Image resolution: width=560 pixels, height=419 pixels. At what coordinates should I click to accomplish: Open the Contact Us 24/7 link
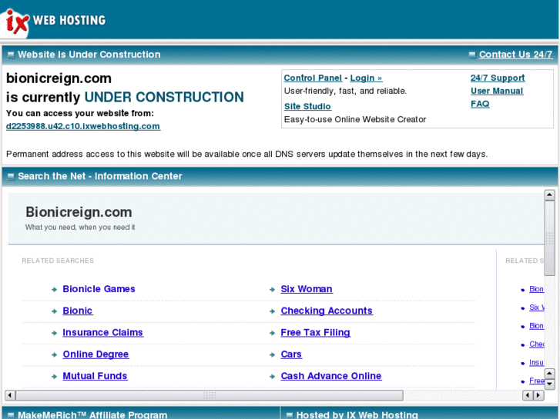point(515,55)
